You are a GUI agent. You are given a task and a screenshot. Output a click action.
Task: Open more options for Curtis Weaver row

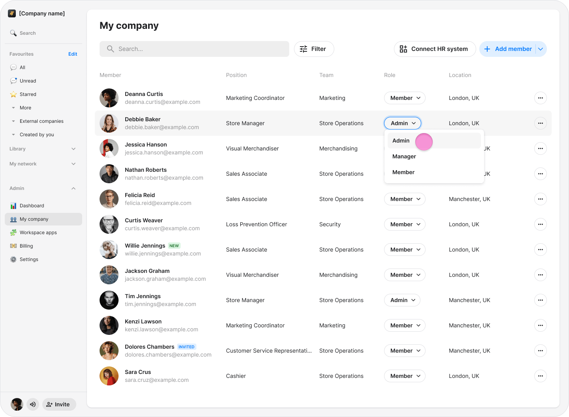coord(541,224)
